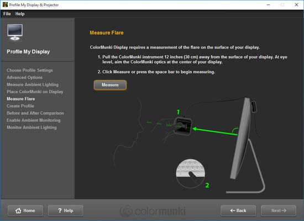Select Measure Flare step in sidebar

[x=21, y=99]
